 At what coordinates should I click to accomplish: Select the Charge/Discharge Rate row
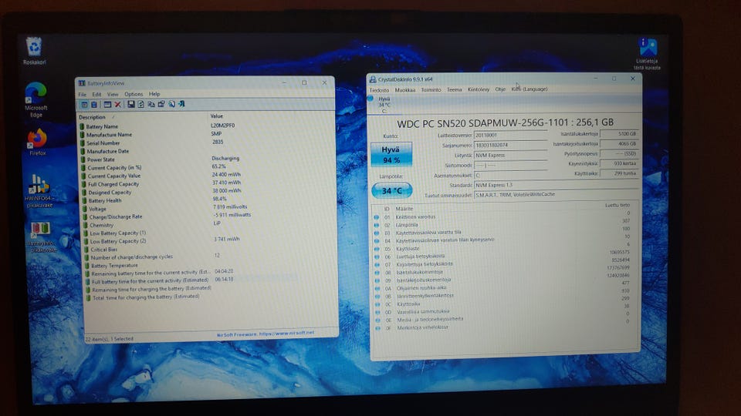[x=208, y=216]
